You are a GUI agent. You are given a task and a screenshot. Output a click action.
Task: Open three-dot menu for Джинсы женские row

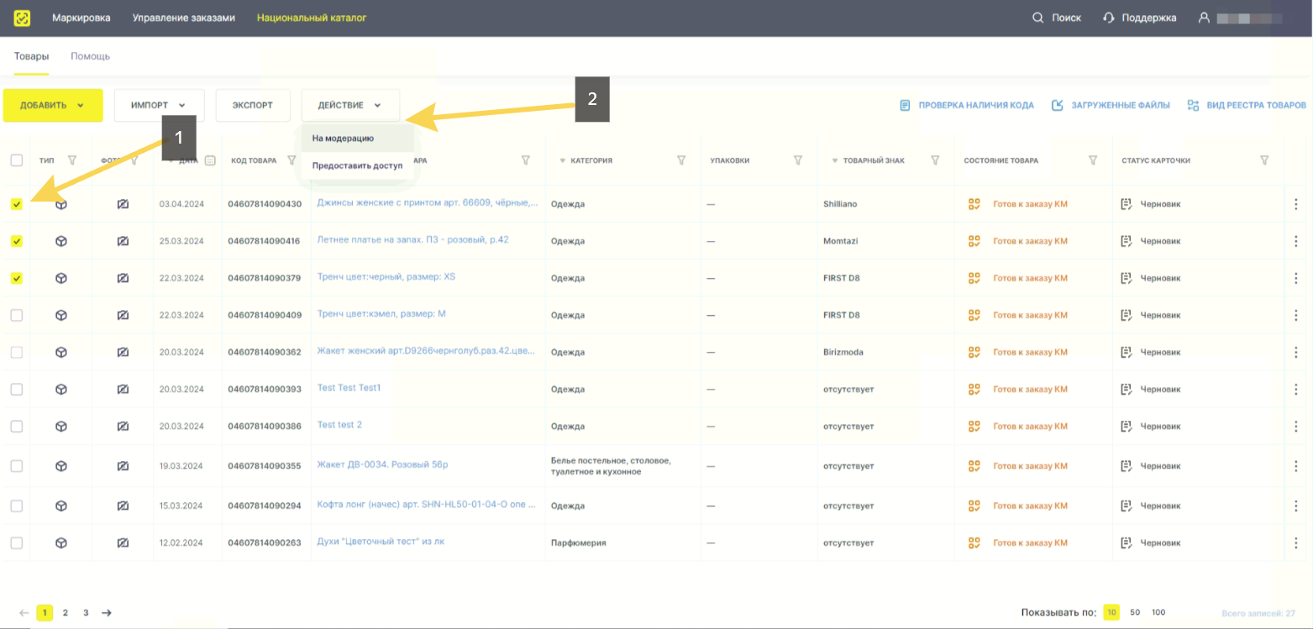1295,204
